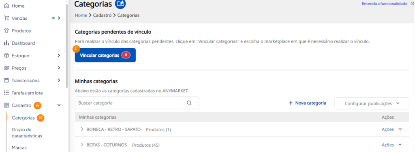
Task: Click the Estoque box icon
Action: (x=6, y=56)
